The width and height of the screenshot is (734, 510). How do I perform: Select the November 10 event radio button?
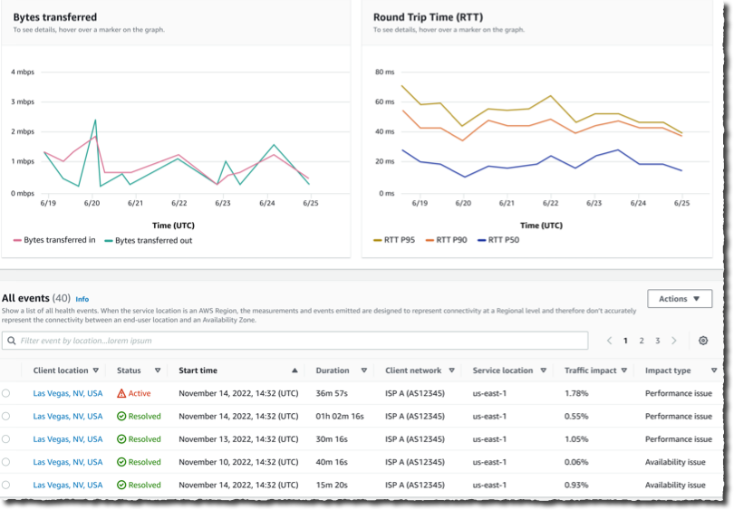[5, 462]
